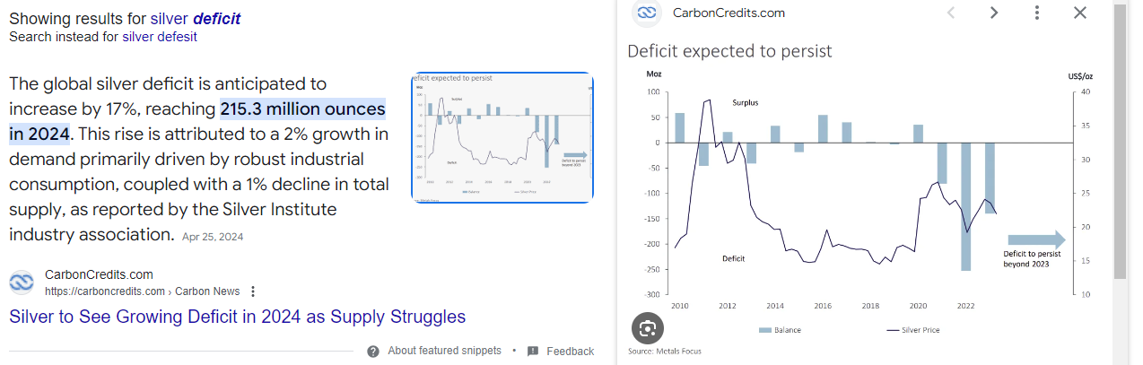Screen dimensions: 1143x365
Task: Open three-dot options next to Carbon News
Action: [x=253, y=291]
